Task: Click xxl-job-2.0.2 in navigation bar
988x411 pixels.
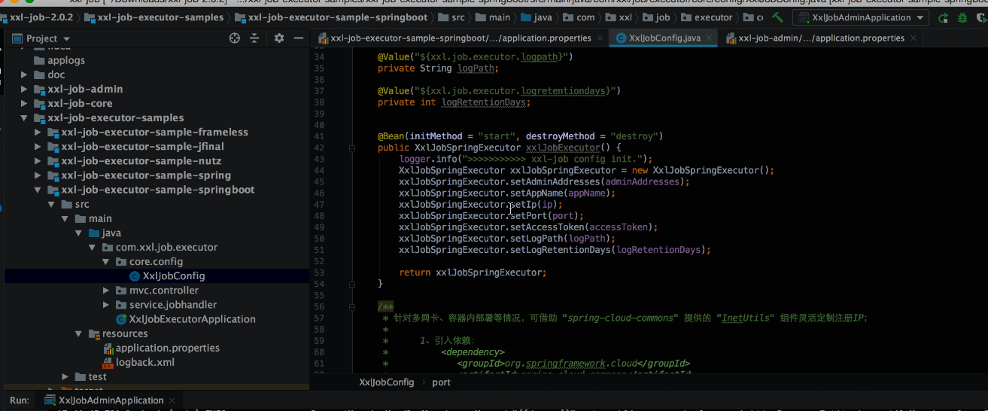Action: (x=41, y=17)
